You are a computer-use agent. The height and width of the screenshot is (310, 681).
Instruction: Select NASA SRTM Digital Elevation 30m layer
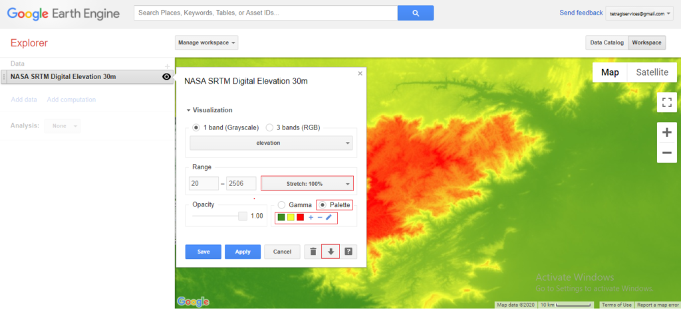click(x=87, y=77)
